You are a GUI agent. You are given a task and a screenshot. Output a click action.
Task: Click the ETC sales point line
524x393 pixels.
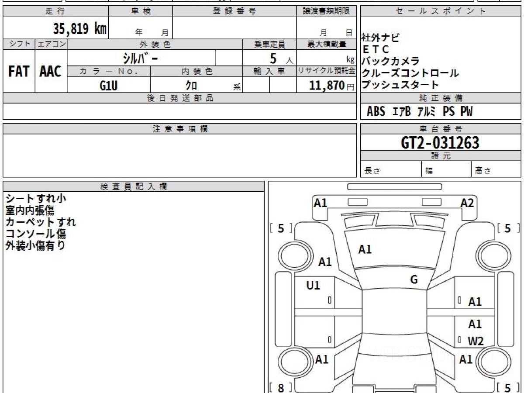376,49
